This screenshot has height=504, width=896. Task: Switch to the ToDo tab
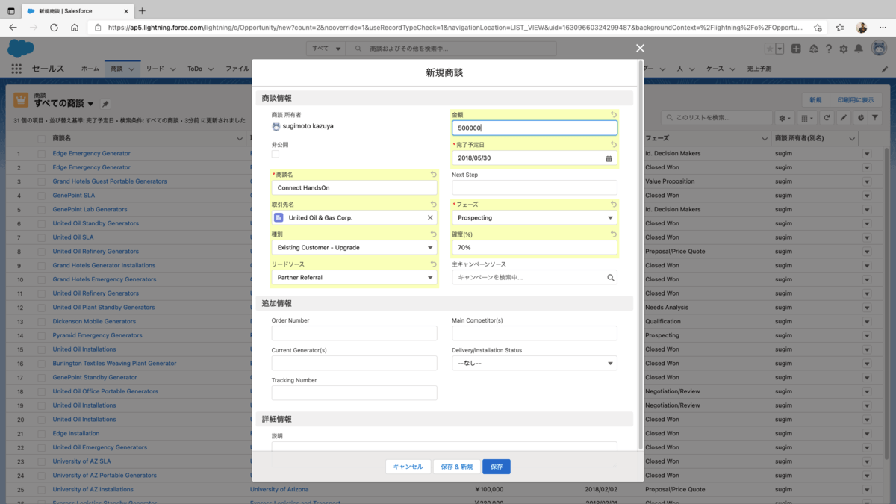pyautogui.click(x=195, y=69)
